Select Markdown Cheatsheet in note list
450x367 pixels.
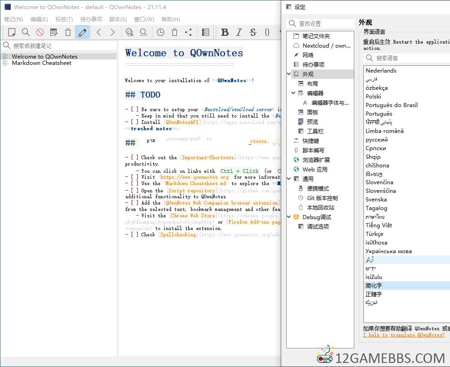tap(41, 63)
